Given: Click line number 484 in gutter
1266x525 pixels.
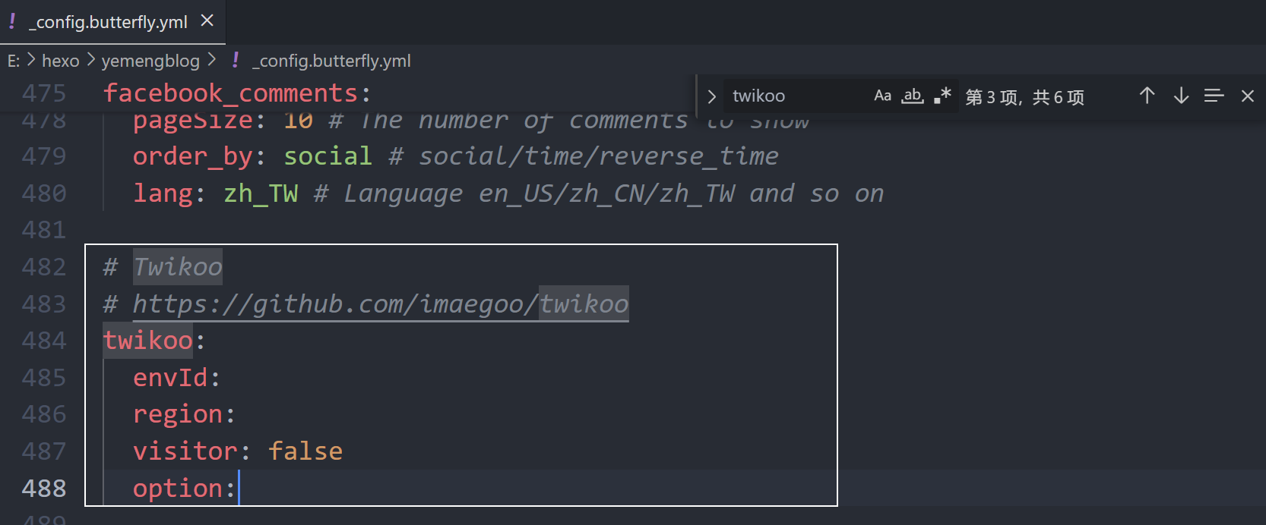Looking at the screenshot, I should tap(44, 341).
